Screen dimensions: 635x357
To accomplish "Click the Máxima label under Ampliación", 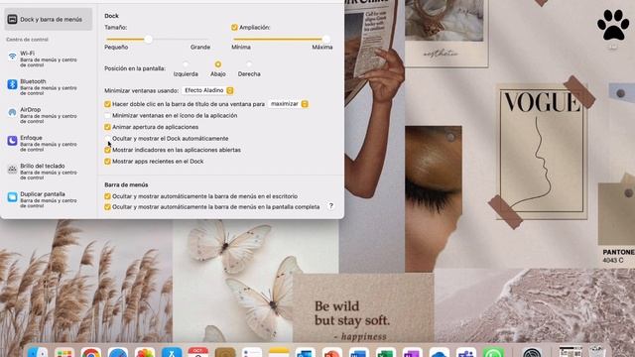I will 322,47.
